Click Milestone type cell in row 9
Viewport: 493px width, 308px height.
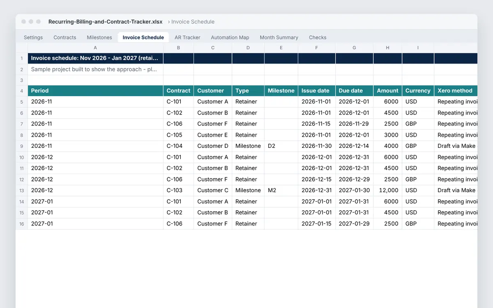pos(248,146)
